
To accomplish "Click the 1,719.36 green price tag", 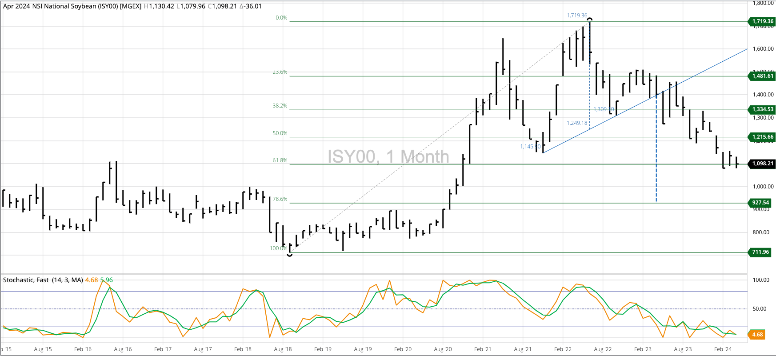I will pos(762,21).
